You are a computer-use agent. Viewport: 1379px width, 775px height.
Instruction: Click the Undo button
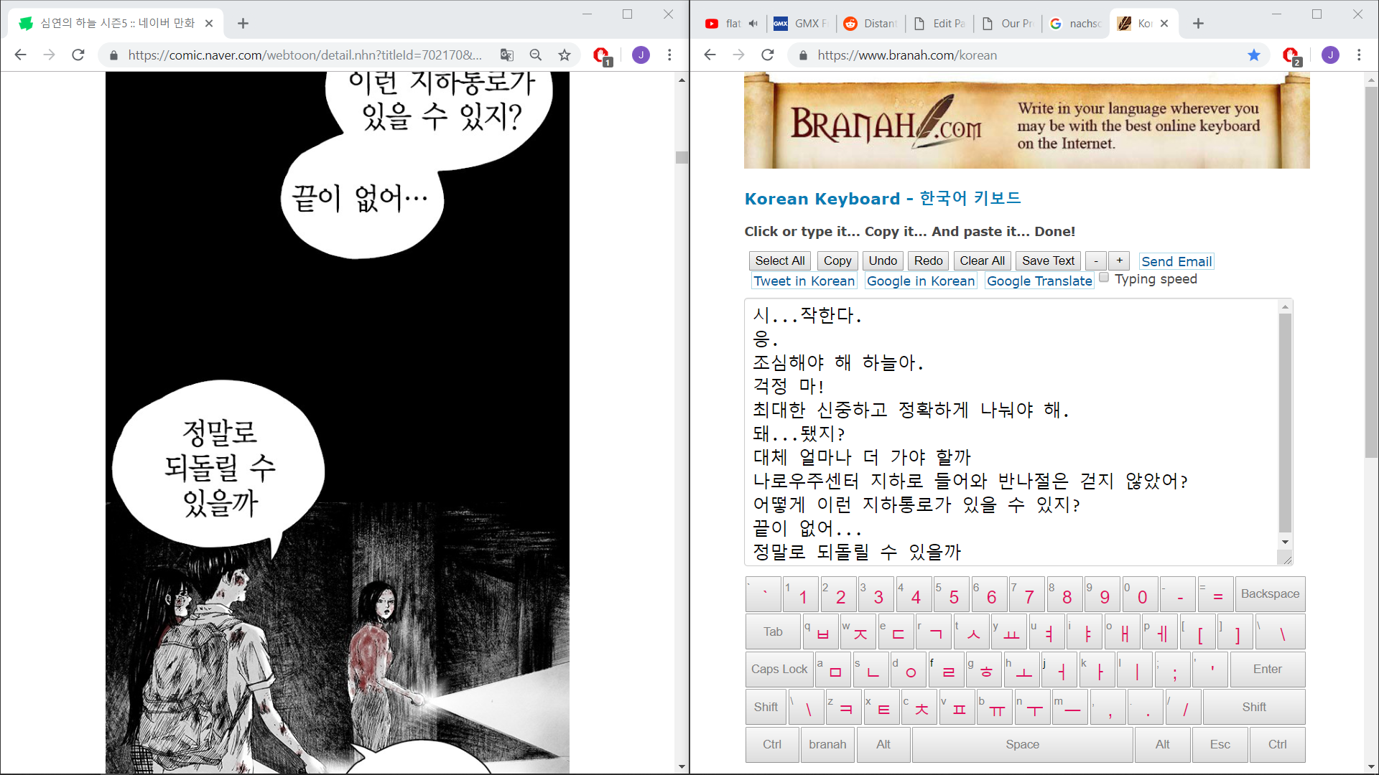(x=883, y=261)
